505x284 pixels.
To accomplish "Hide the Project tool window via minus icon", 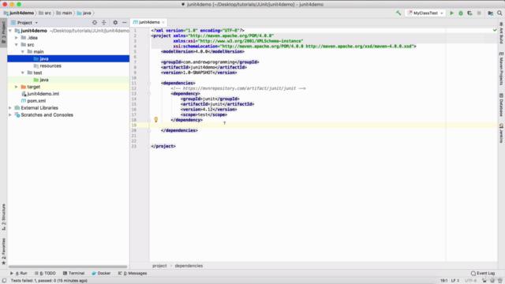I will click(125, 23).
